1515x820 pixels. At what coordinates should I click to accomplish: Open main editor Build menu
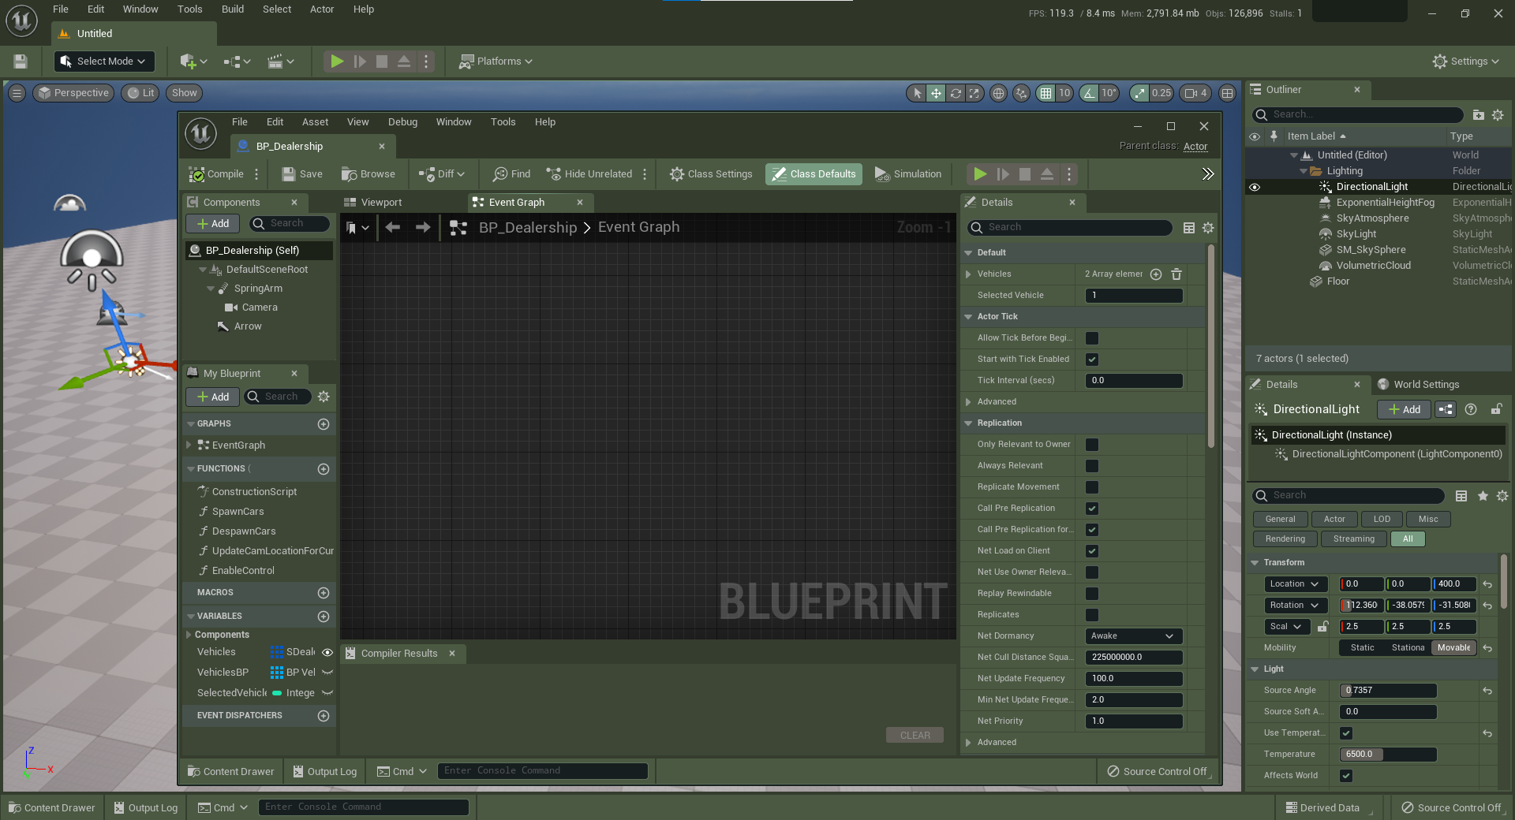(233, 9)
